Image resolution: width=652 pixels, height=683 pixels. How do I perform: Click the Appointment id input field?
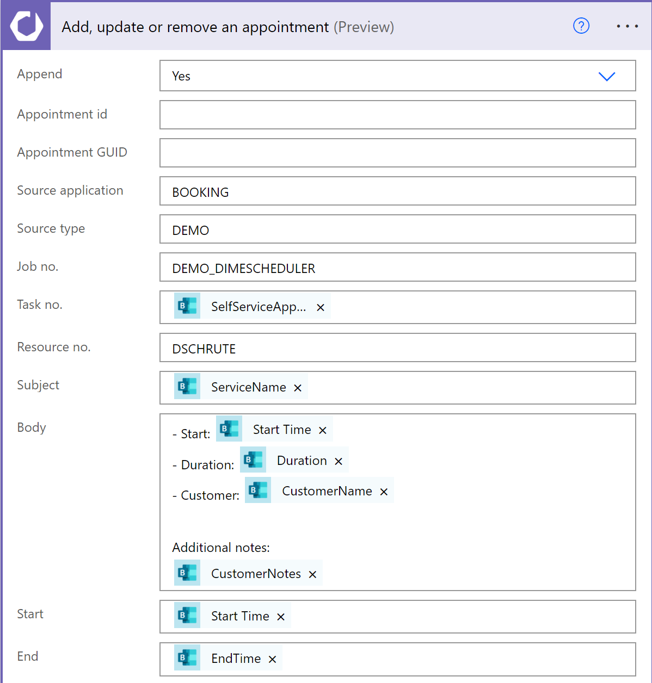click(x=397, y=115)
